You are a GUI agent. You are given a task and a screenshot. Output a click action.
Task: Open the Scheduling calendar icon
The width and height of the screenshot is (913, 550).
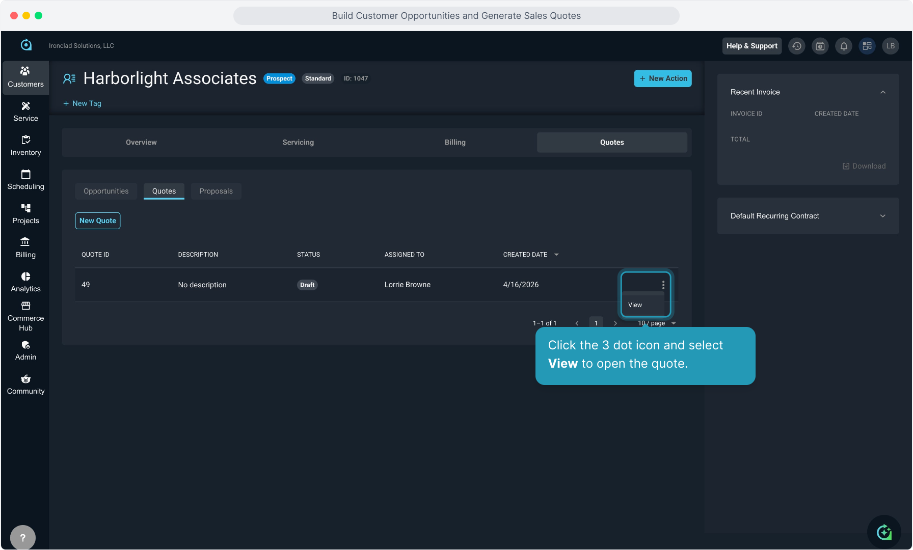[x=25, y=174]
